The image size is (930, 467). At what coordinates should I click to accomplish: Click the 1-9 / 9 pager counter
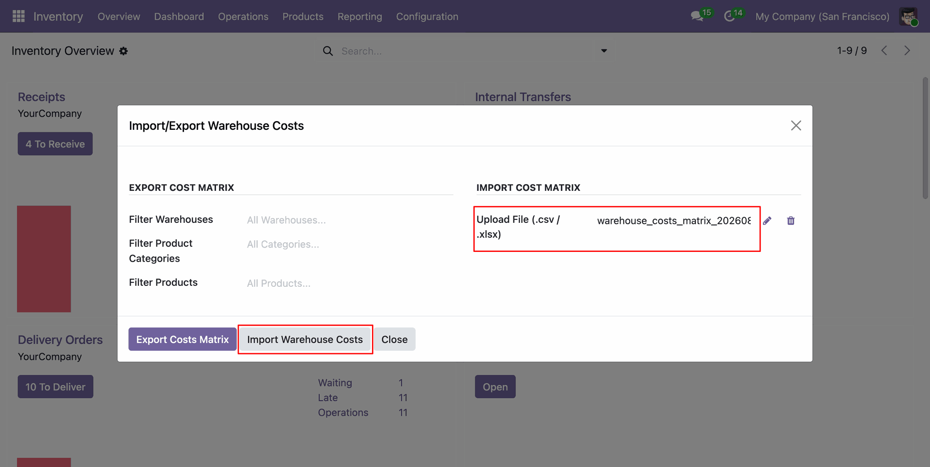(x=852, y=50)
